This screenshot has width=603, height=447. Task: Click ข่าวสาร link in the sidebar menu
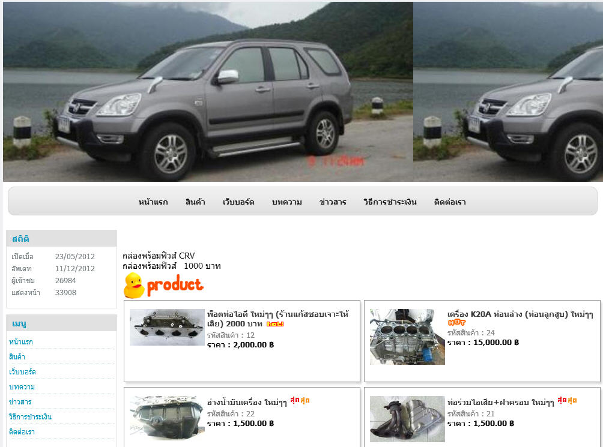pos(20,401)
